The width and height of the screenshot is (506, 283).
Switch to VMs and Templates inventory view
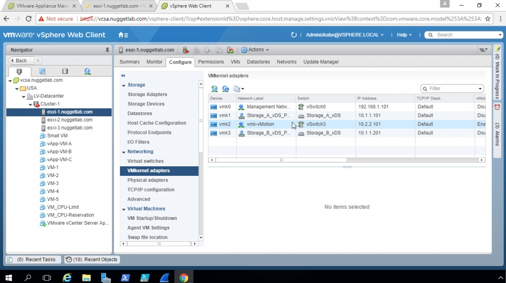[x=42, y=72]
